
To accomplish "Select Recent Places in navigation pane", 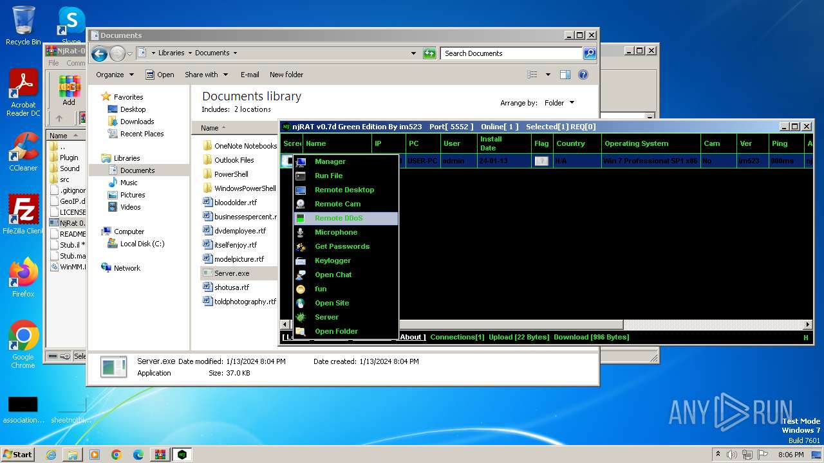I will (x=142, y=134).
